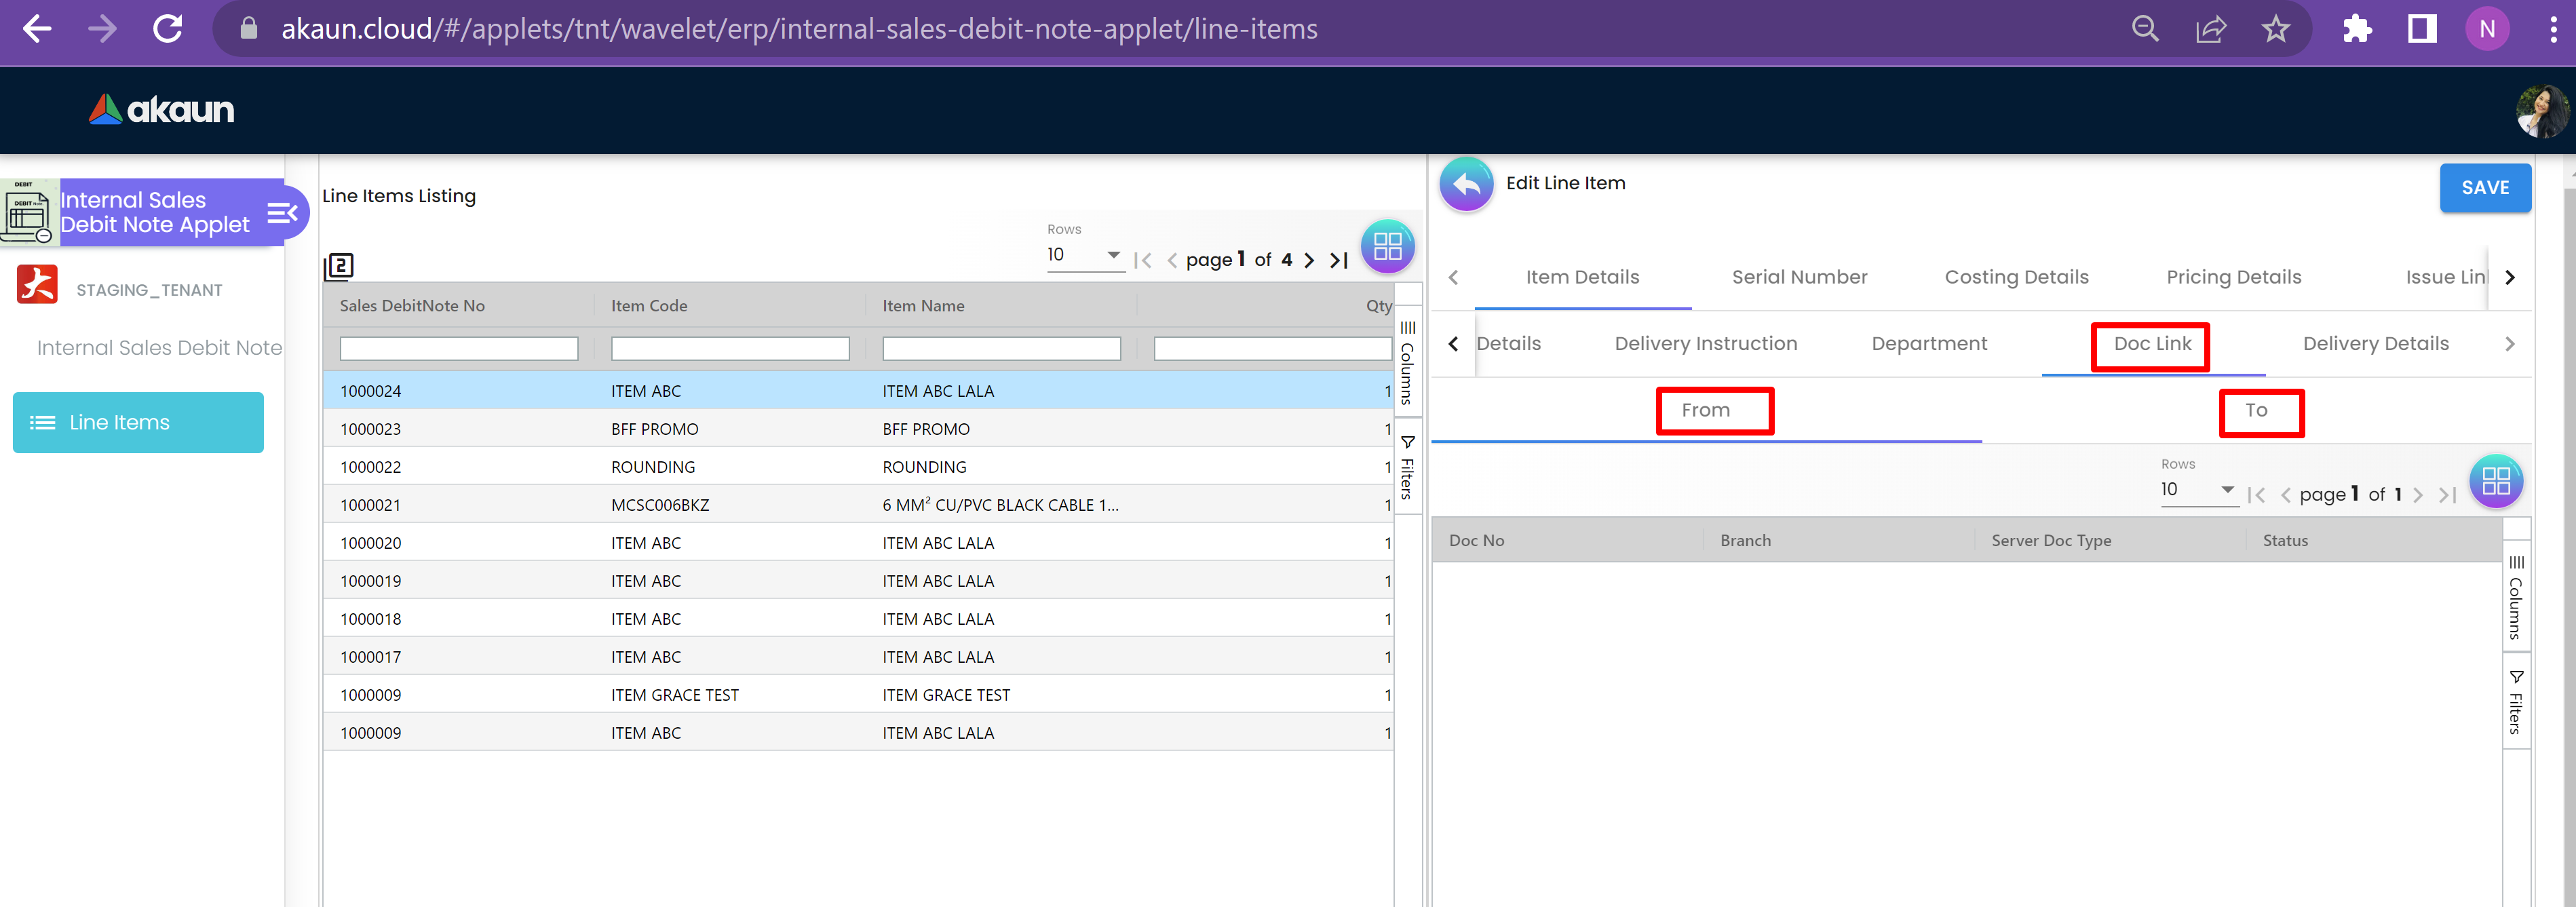Screen dimensions: 2576x907
Task: Go to next page in Line Items Listing
Action: 1309,260
